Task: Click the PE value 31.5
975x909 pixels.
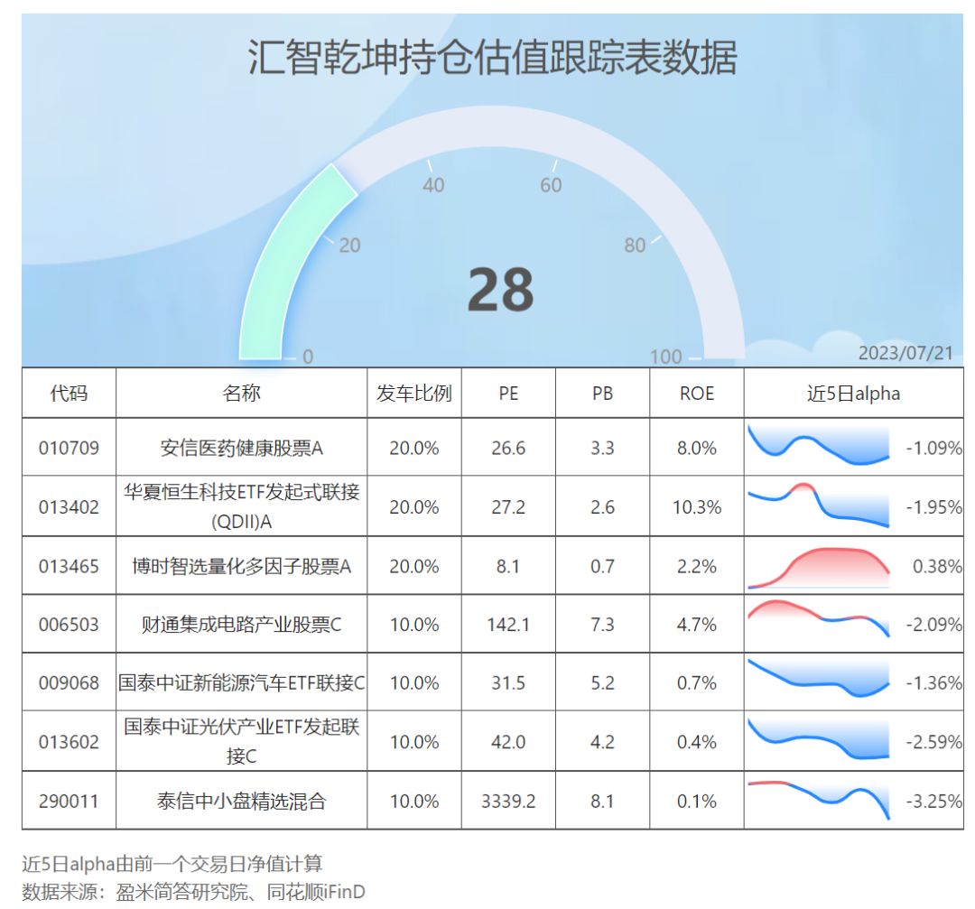Action: coord(508,683)
